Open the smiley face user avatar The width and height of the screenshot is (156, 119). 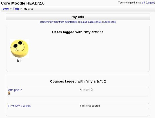(19, 49)
